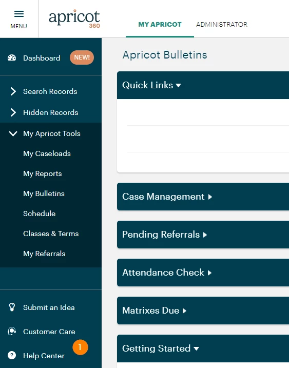Click Customer Care label
289x368 pixels.
point(49,332)
